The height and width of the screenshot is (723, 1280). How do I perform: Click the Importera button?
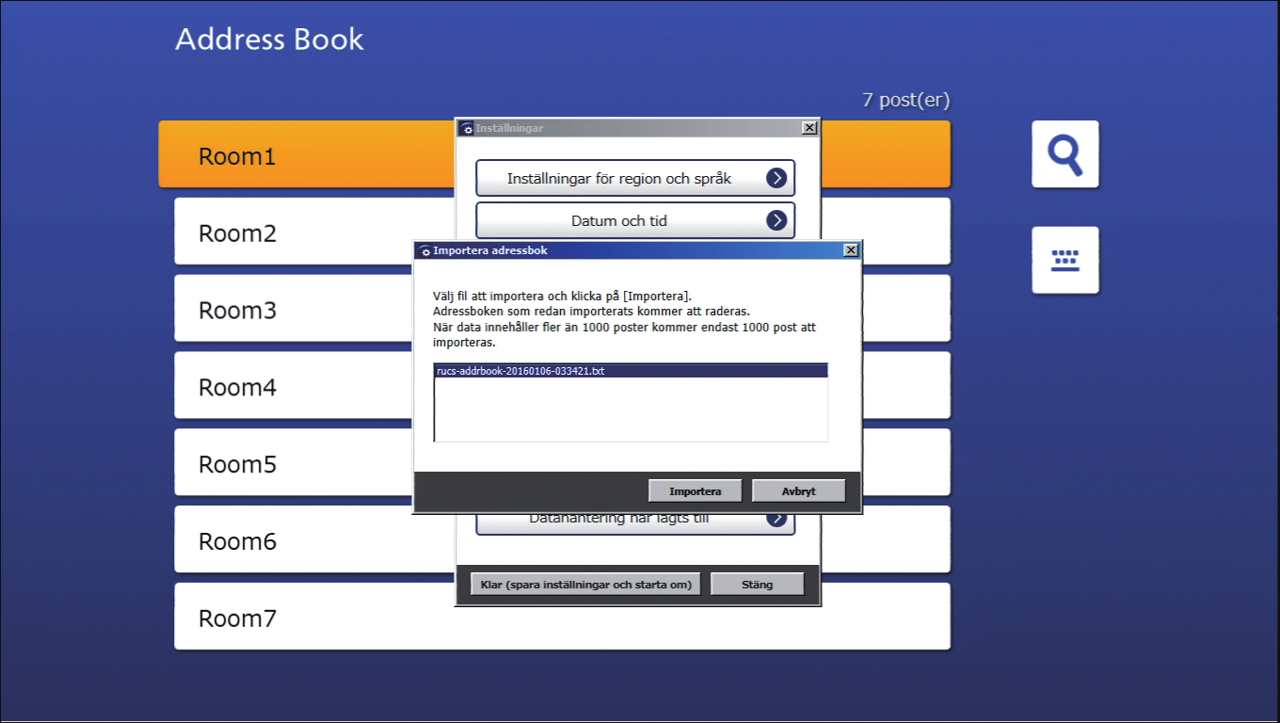(x=696, y=491)
